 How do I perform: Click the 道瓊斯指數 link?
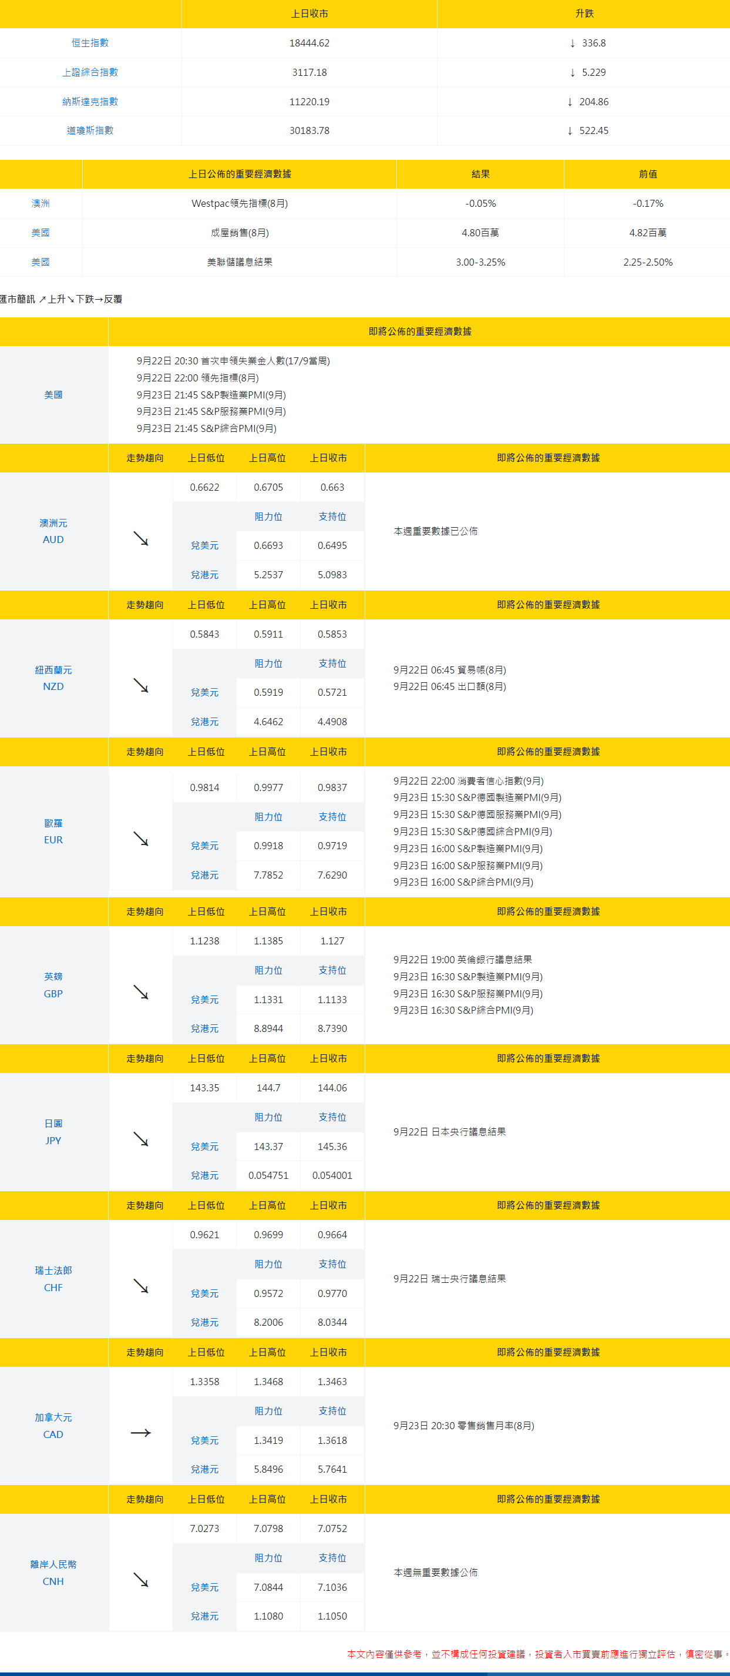90,130
